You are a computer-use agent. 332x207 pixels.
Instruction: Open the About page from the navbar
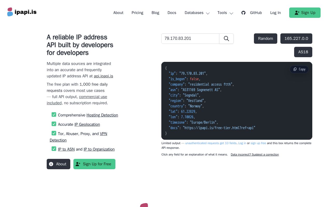(118, 13)
